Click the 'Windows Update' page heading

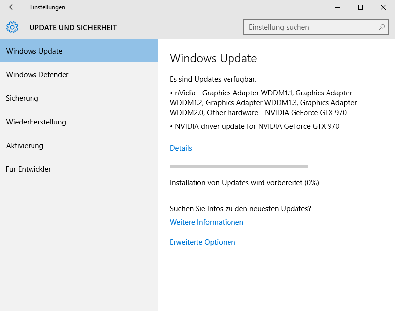click(x=213, y=58)
